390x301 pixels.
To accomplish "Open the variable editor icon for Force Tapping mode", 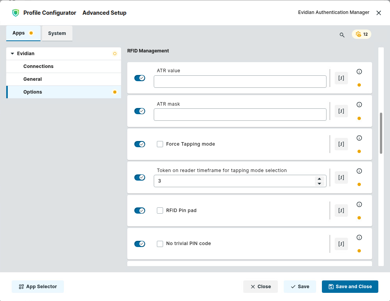I will [341, 144].
